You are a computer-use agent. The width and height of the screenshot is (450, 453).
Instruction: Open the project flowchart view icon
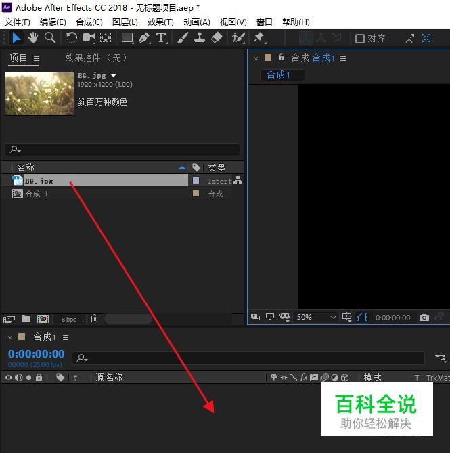click(238, 180)
